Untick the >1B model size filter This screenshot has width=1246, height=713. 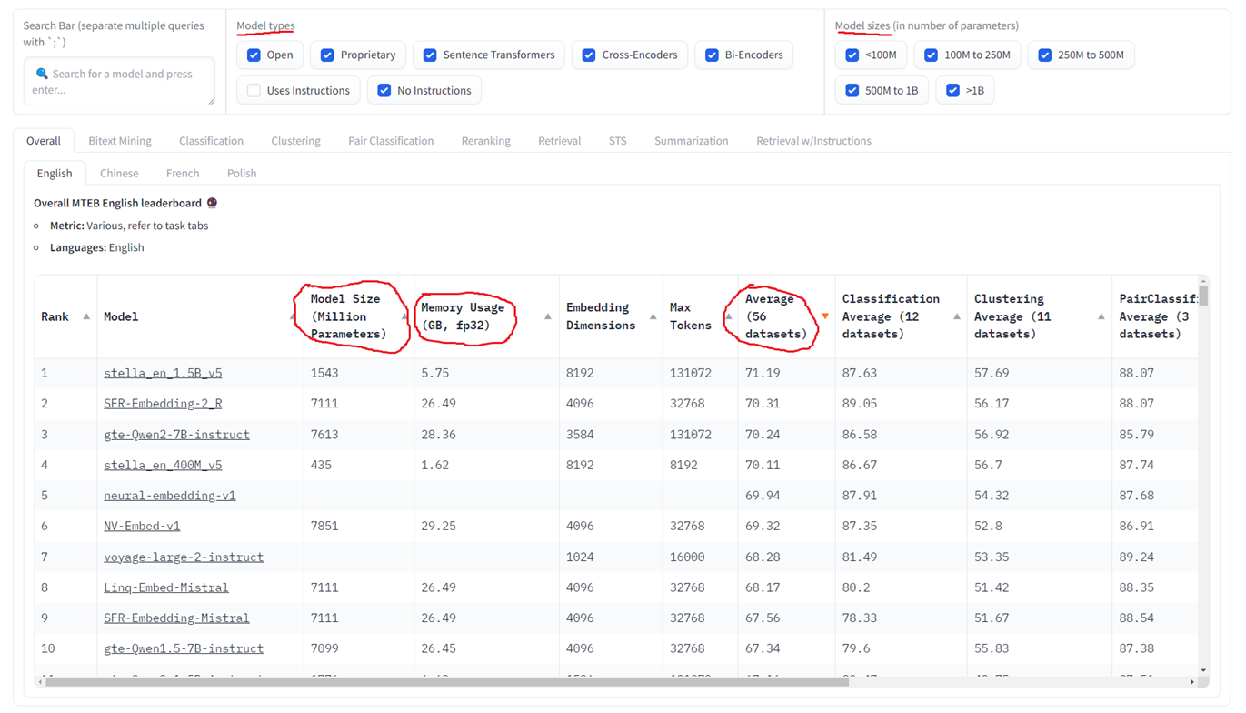pyautogui.click(x=952, y=91)
